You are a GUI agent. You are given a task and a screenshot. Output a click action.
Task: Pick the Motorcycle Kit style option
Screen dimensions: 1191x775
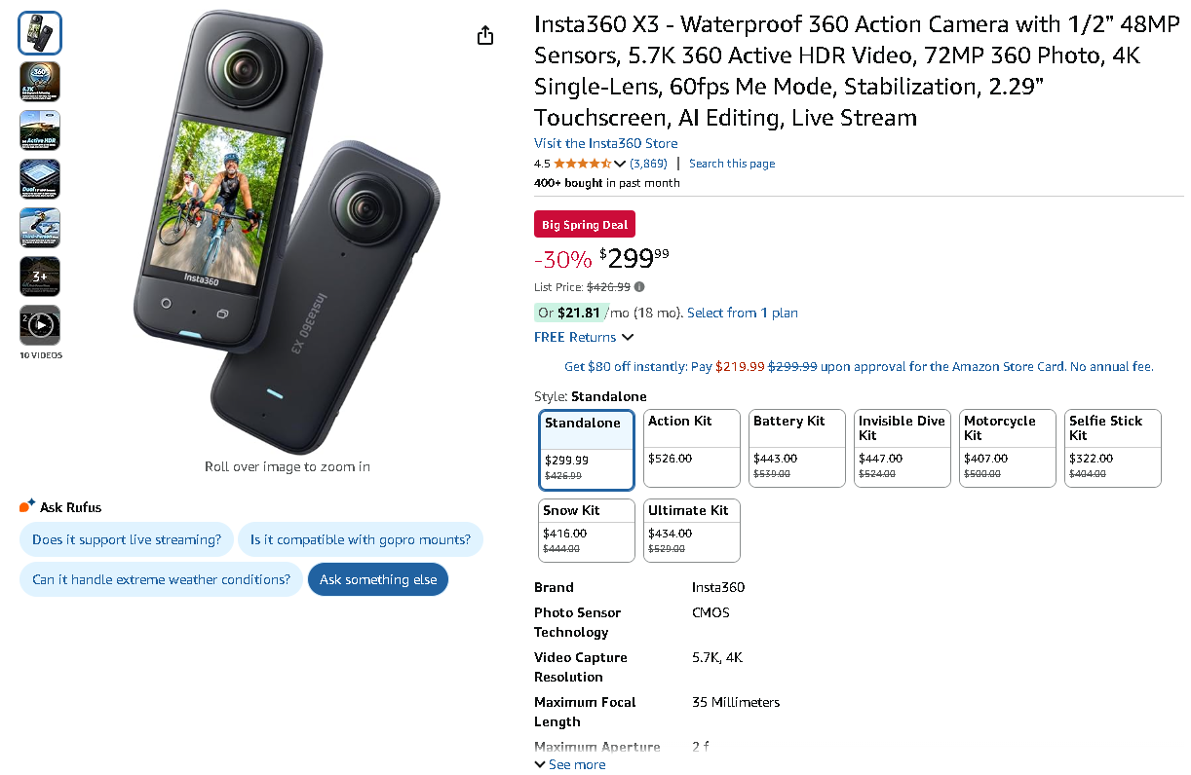pos(1008,448)
